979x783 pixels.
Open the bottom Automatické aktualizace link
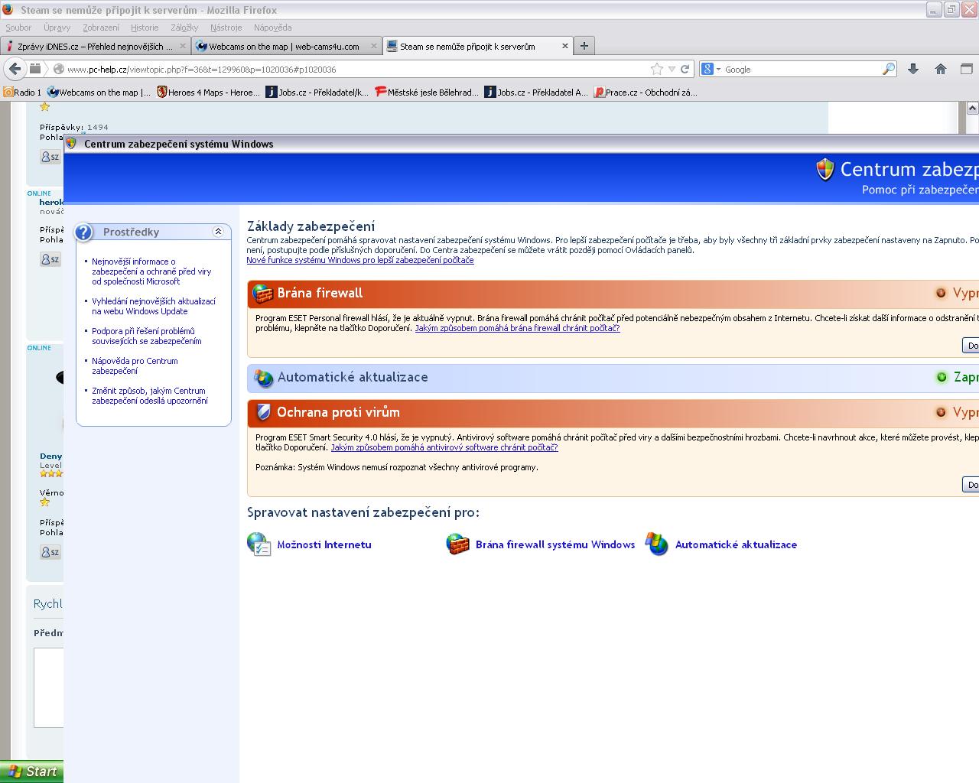(736, 544)
